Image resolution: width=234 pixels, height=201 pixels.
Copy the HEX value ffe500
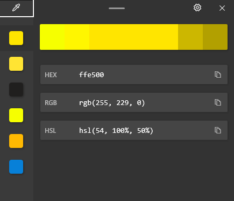(218, 75)
